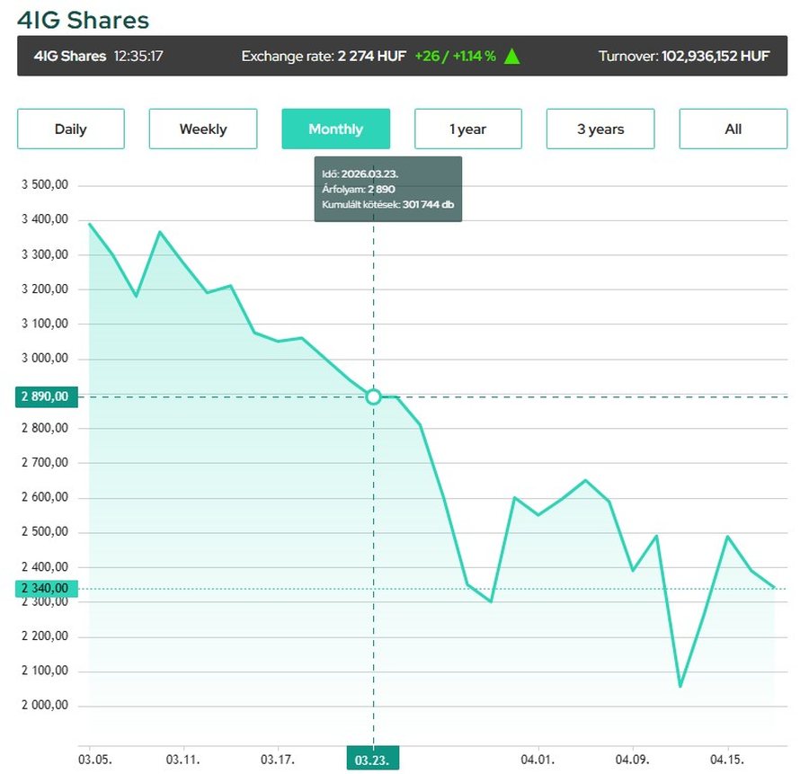This screenshot has width=809, height=774.
Task: Click the 03.05. x-axis date label
Action: tap(94, 759)
